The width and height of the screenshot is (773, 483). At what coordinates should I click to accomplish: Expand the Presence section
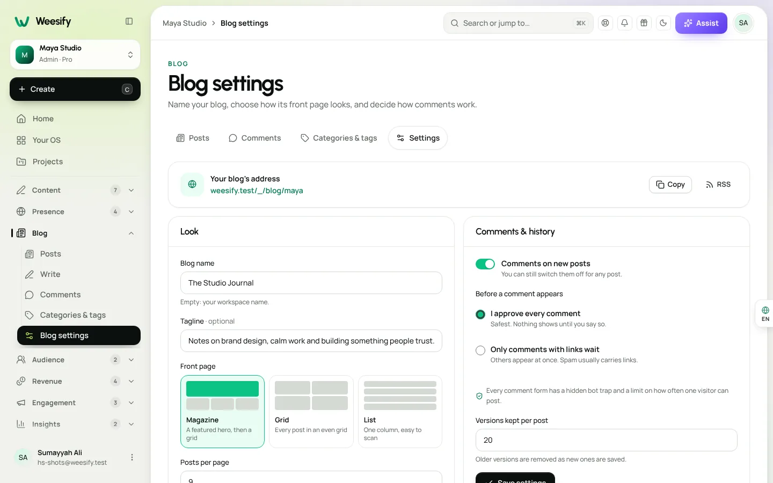(75, 211)
